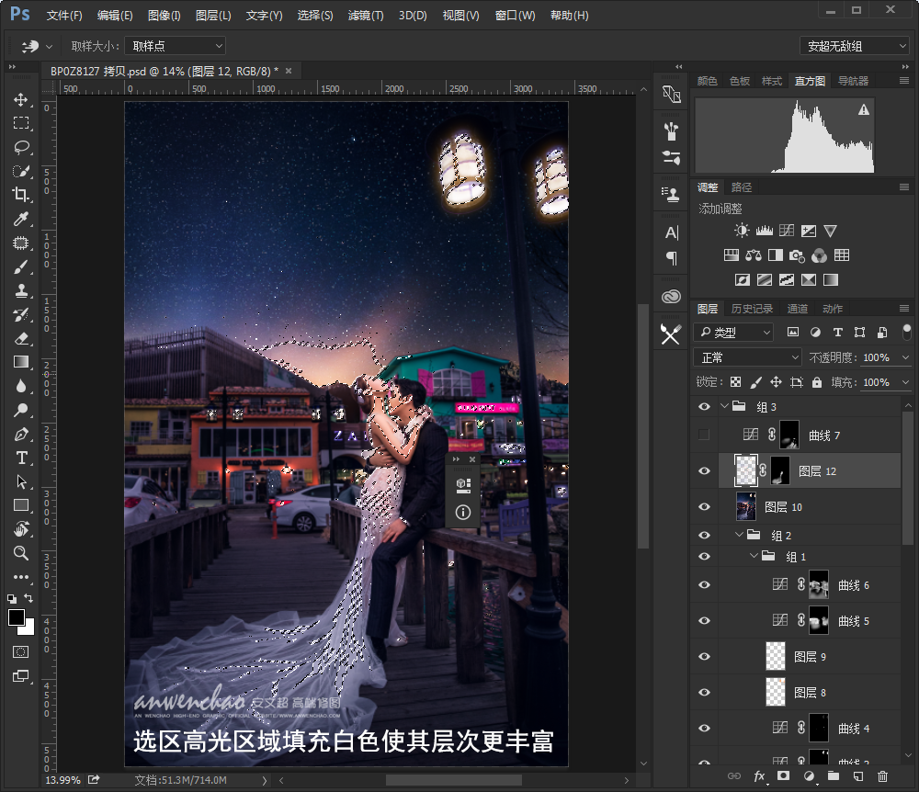Select the Path Selection tool
Viewport: 919px width, 792px height.
[21, 481]
